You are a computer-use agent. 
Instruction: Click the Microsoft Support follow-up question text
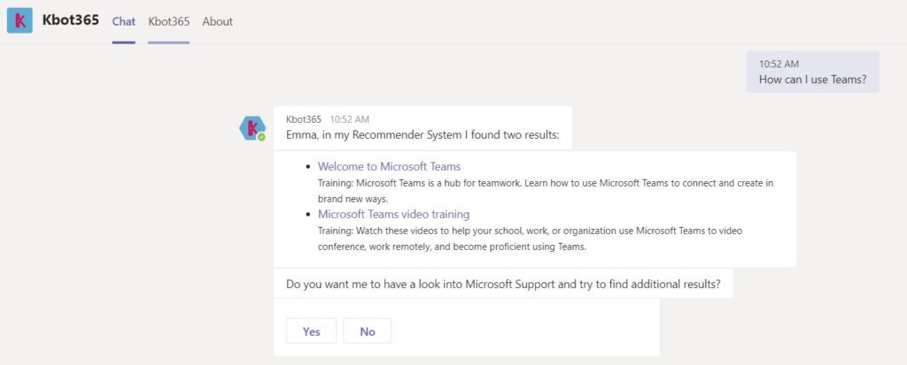tap(502, 284)
